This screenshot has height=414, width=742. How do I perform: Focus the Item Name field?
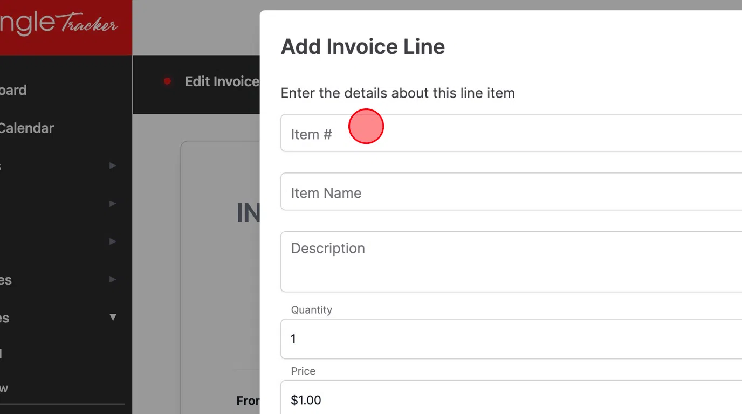point(511,192)
